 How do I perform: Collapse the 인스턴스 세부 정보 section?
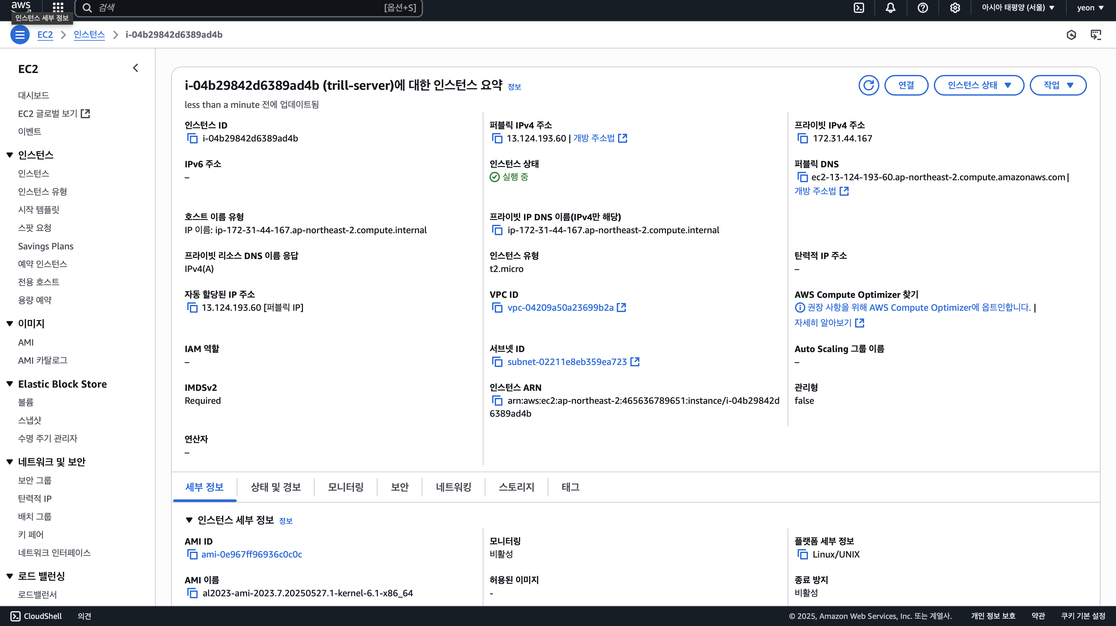click(189, 520)
